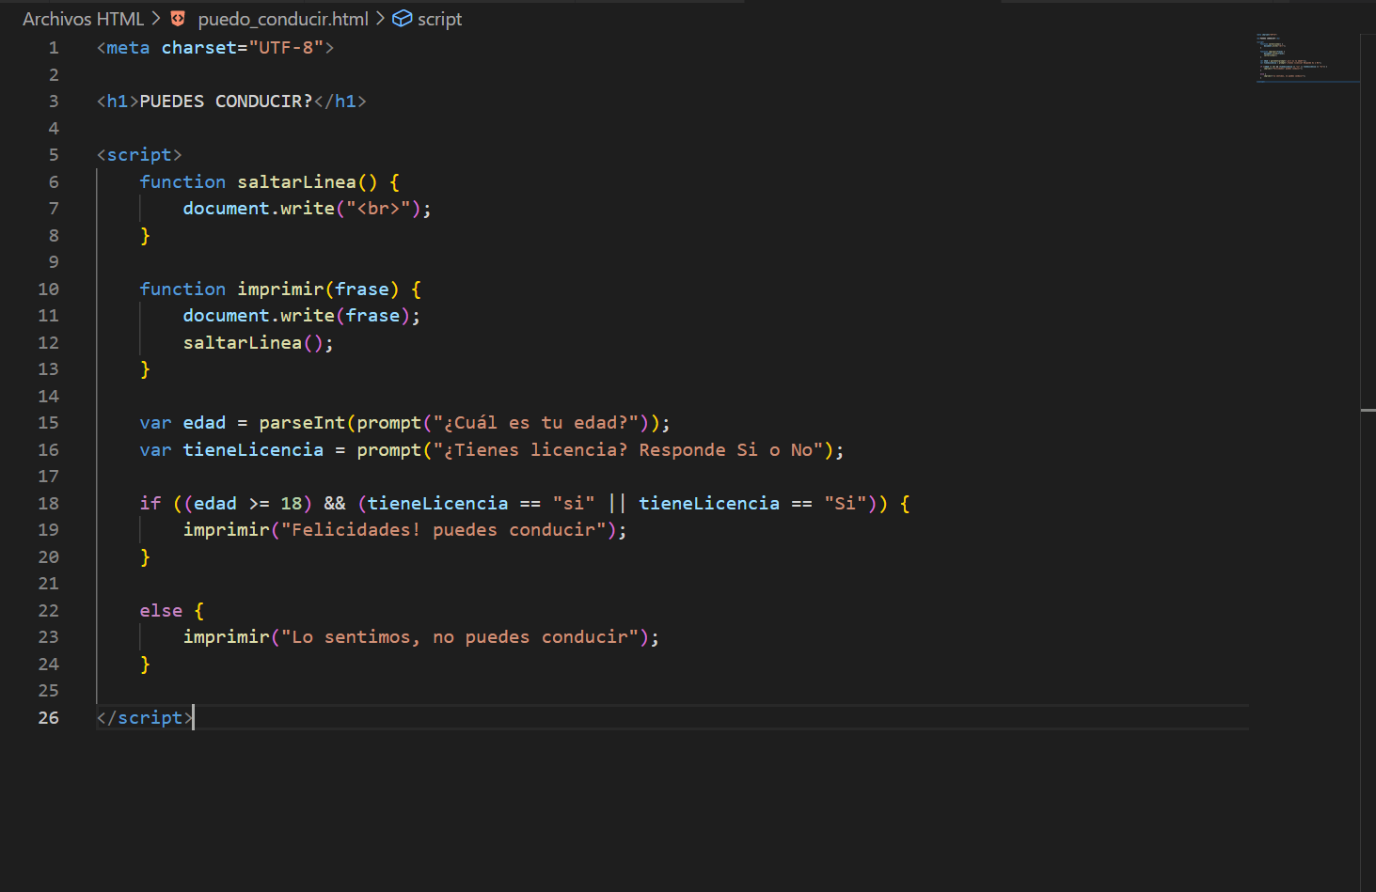Click the saltarLinea function name definition

click(x=296, y=182)
